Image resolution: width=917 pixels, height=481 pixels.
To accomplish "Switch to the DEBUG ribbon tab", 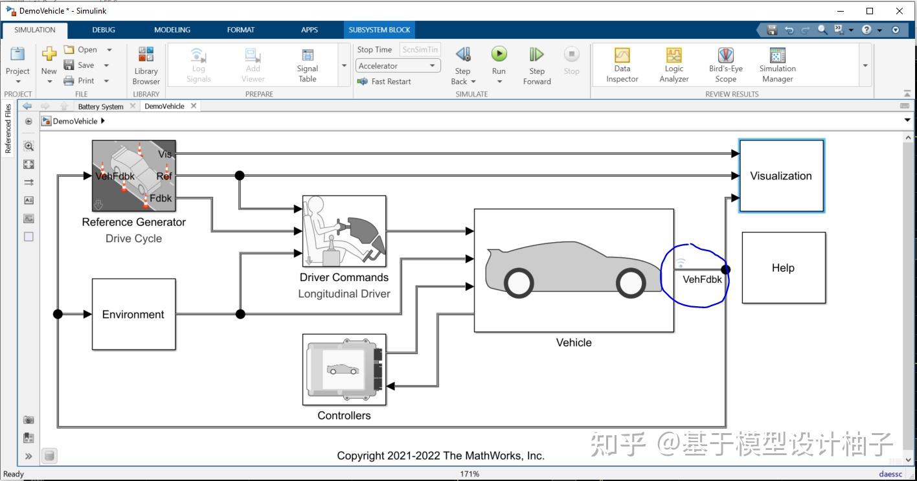I will point(103,30).
